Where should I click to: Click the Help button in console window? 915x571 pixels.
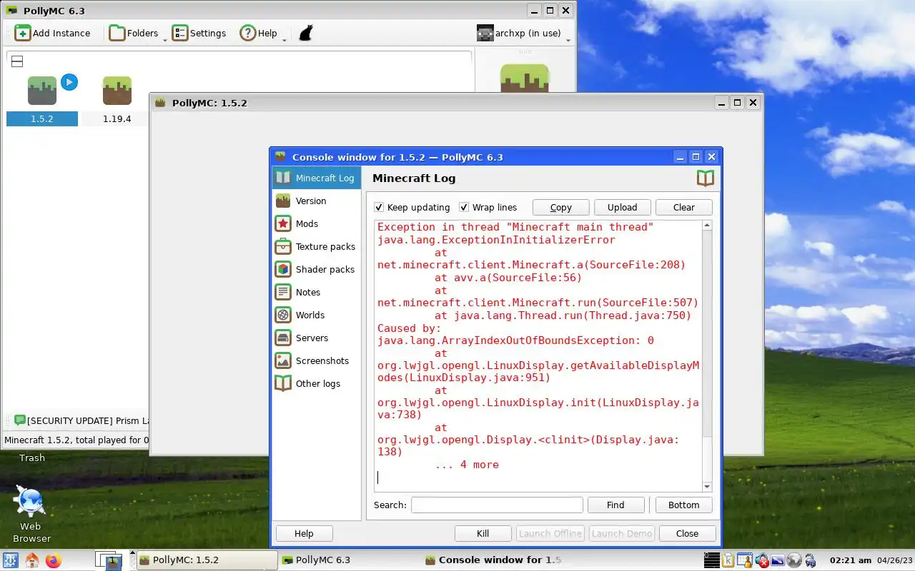click(304, 533)
